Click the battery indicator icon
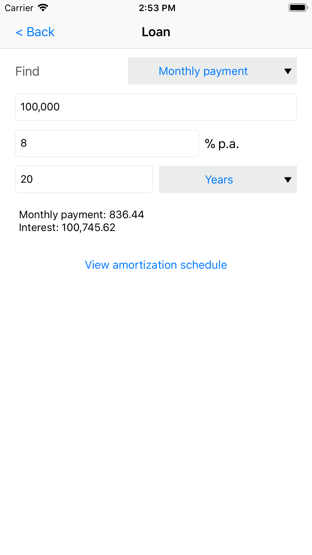312x555 pixels. coord(298,8)
